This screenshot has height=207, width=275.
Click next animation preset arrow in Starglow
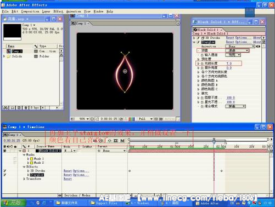tap(259, 47)
